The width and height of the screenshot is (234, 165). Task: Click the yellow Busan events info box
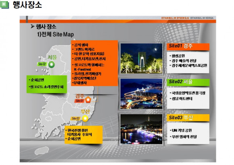(x=84, y=135)
